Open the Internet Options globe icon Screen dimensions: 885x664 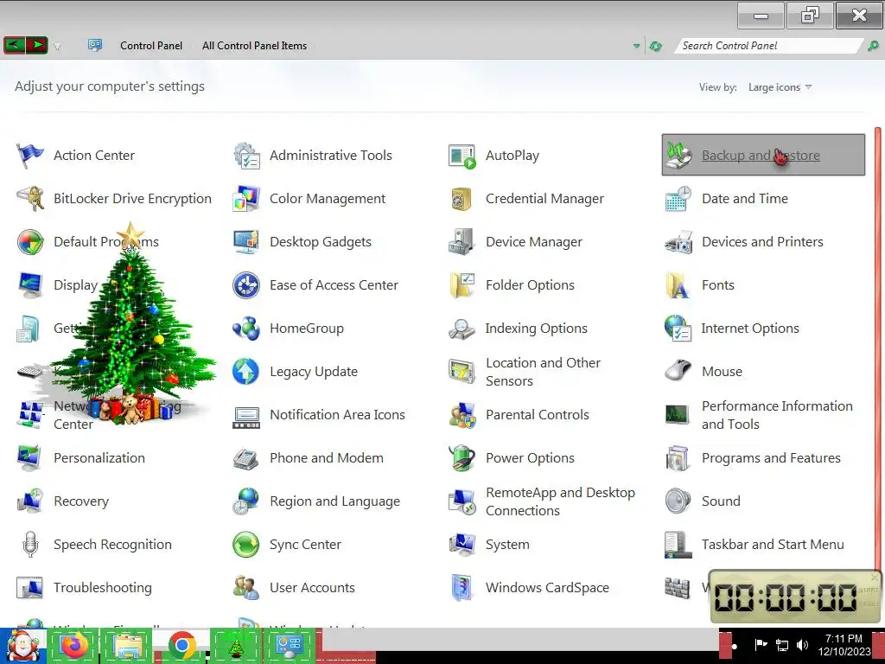(678, 329)
